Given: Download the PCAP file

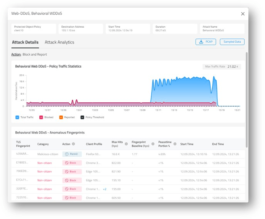Looking at the screenshot, I should (x=206, y=42).
